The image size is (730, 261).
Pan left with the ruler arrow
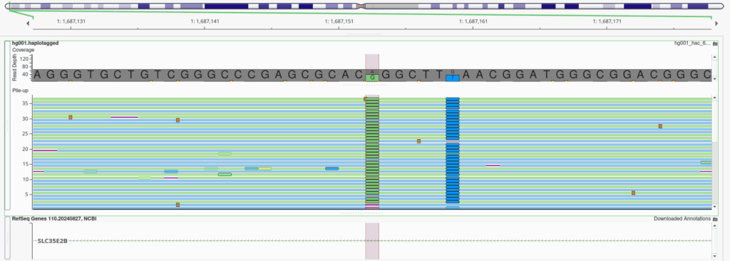click(x=29, y=23)
